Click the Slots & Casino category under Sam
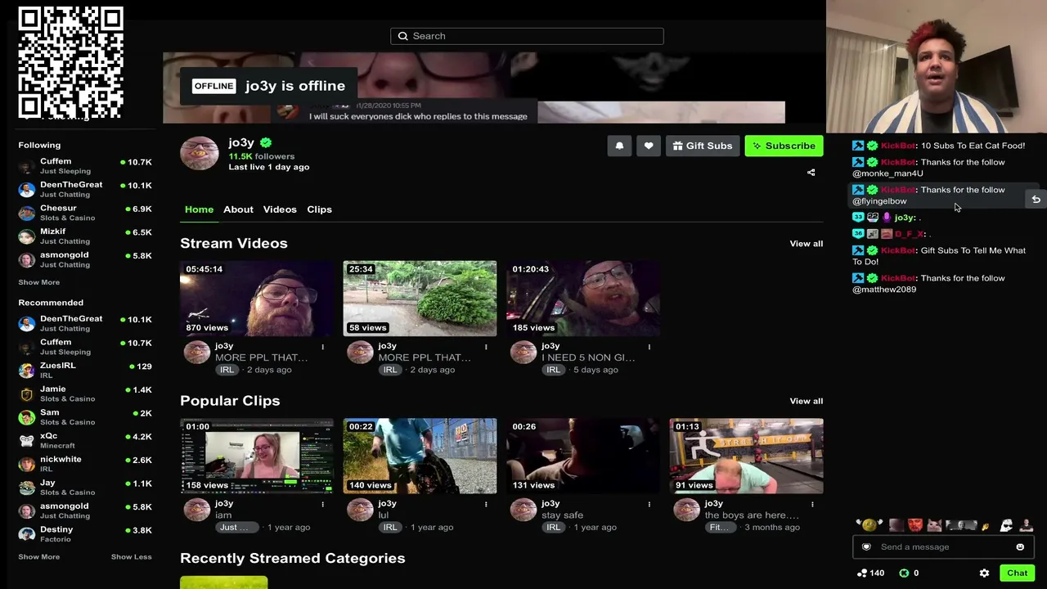 click(x=68, y=422)
